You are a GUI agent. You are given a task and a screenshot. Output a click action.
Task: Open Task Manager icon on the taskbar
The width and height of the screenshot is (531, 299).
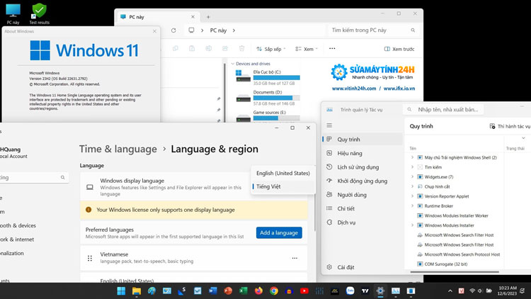[396, 291]
